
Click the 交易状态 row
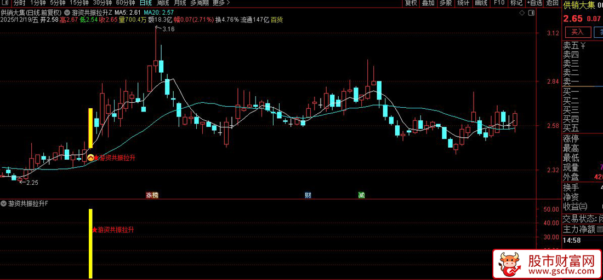click(x=583, y=219)
